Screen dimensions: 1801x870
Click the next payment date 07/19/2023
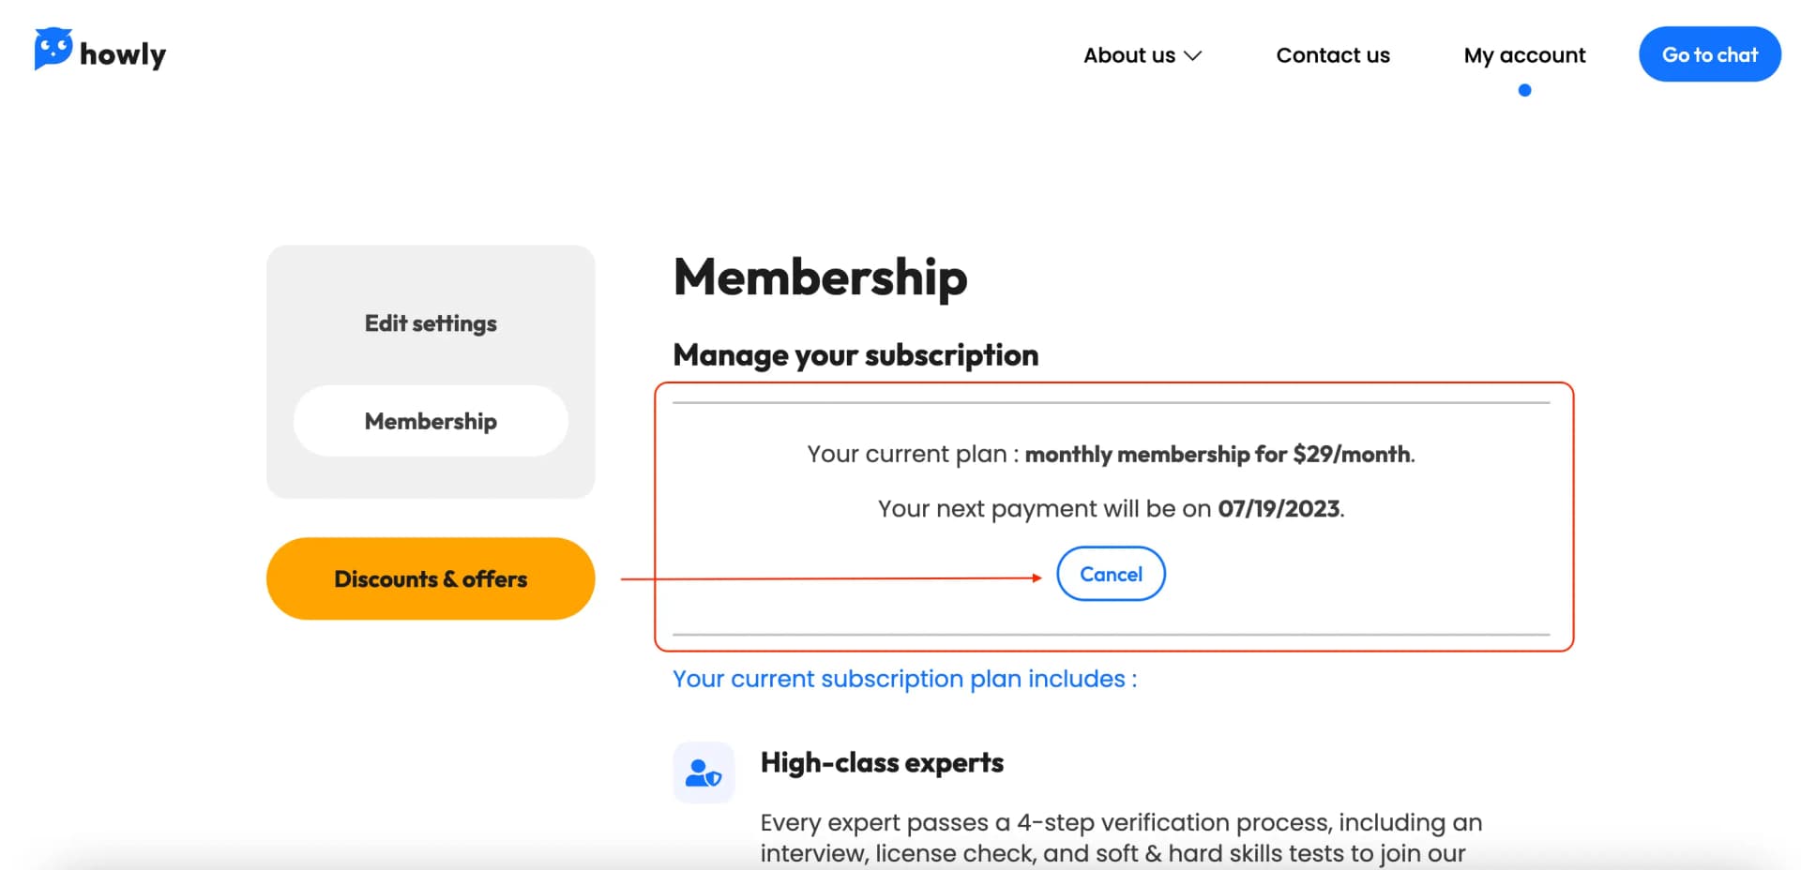click(1279, 509)
